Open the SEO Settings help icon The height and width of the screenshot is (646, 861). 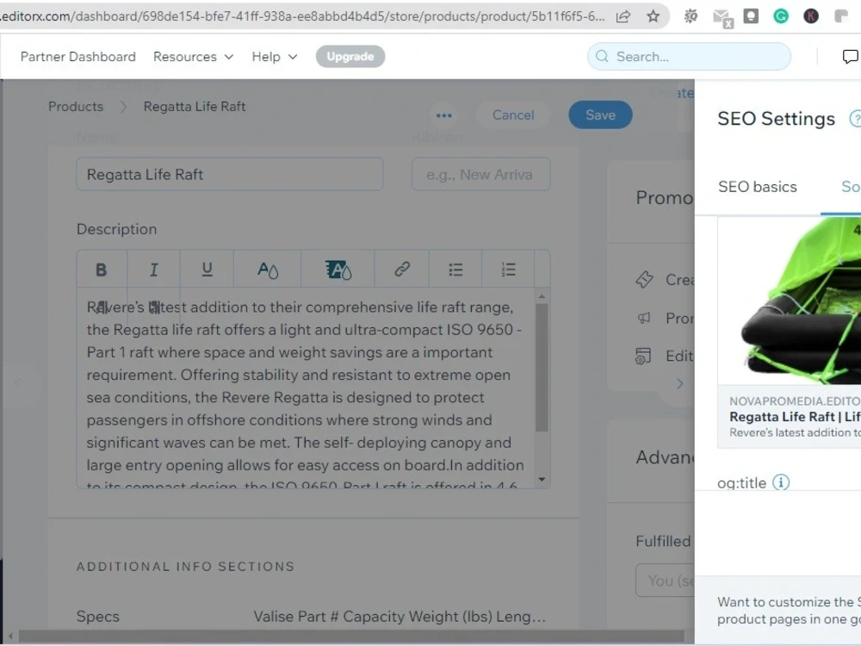pos(855,119)
